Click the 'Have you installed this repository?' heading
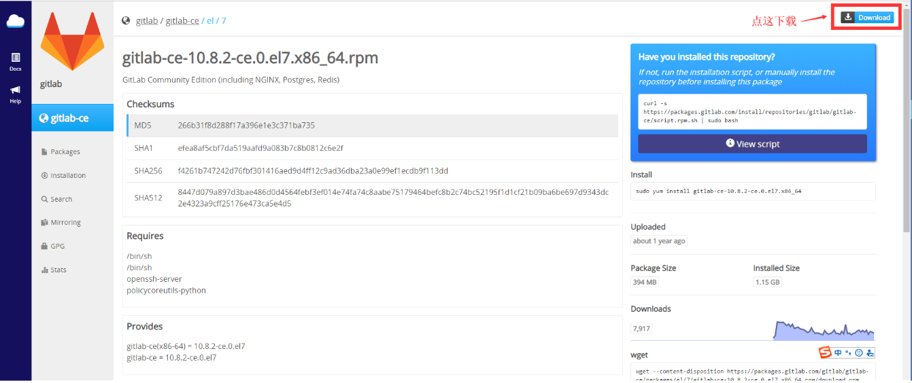912x383 pixels. tap(707, 57)
